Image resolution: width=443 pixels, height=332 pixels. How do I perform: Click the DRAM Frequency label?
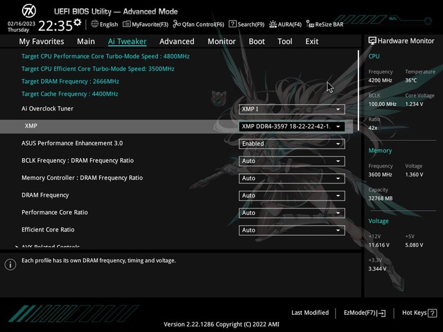click(45, 195)
